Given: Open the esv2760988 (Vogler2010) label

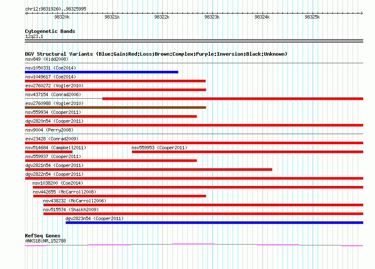Looking at the screenshot, I should click(54, 103).
